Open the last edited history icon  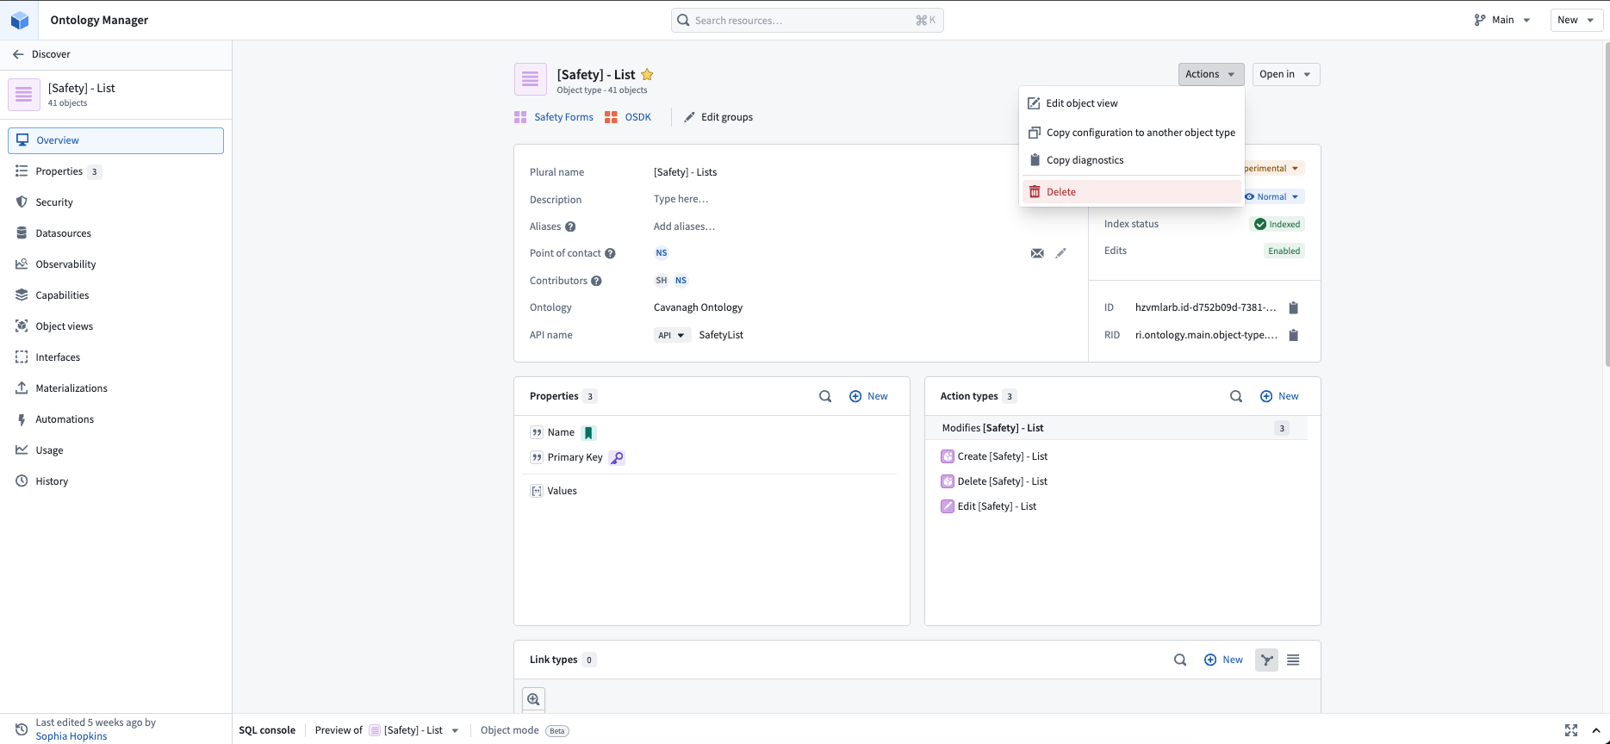(x=22, y=729)
